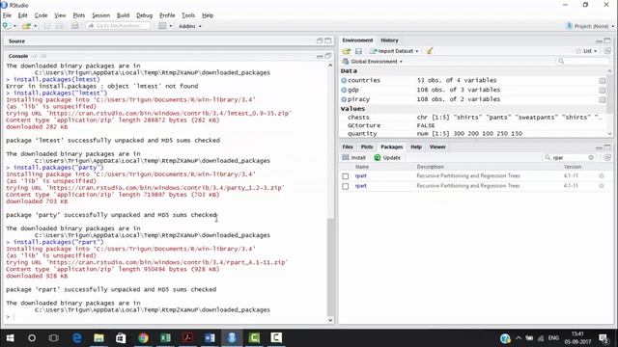Click the Go to file/function field
This screenshot has height=347, width=618.
point(118,26)
